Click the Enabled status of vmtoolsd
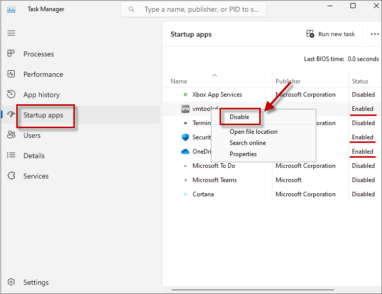Screen dimensions: 382x294 [x=363, y=109]
